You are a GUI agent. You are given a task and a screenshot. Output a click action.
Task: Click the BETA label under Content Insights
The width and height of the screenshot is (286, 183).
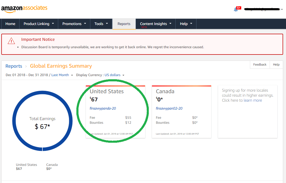pos(144,27)
